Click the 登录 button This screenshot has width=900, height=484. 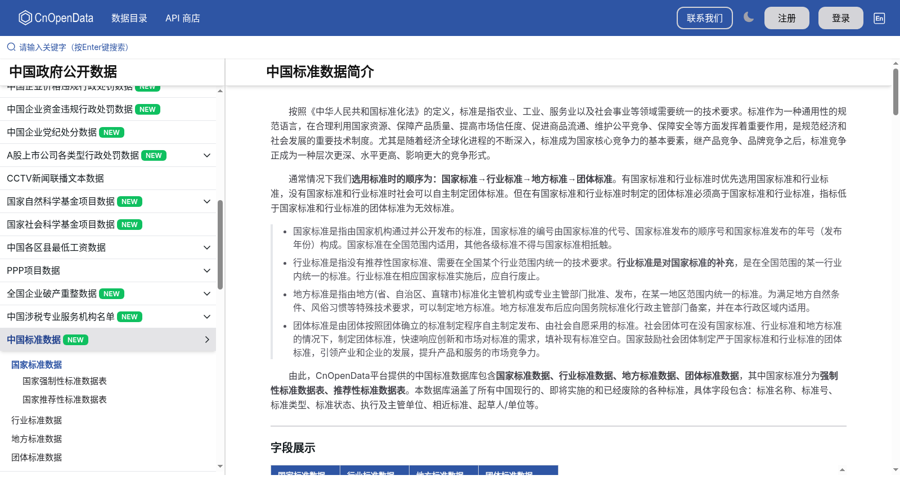click(x=841, y=18)
